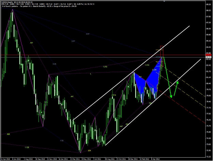Screen dimensions: 213x161
Task: Click the 0.57 label on the blue dotted line
Action: pyautogui.click(x=73, y=41)
